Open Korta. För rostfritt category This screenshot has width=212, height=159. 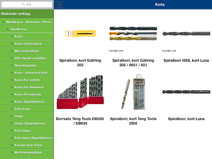pyautogui.click(x=27, y=80)
